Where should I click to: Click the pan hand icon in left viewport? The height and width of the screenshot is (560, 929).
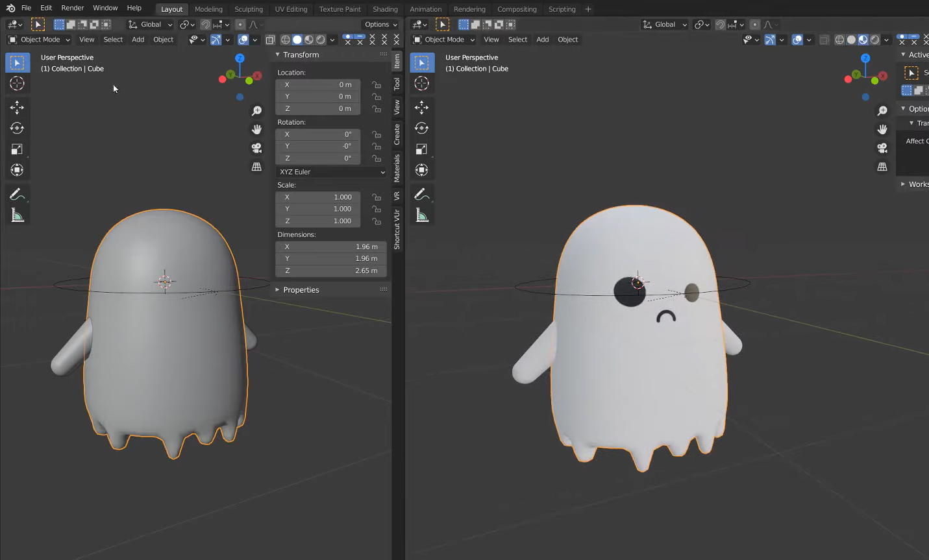click(x=257, y=129)
